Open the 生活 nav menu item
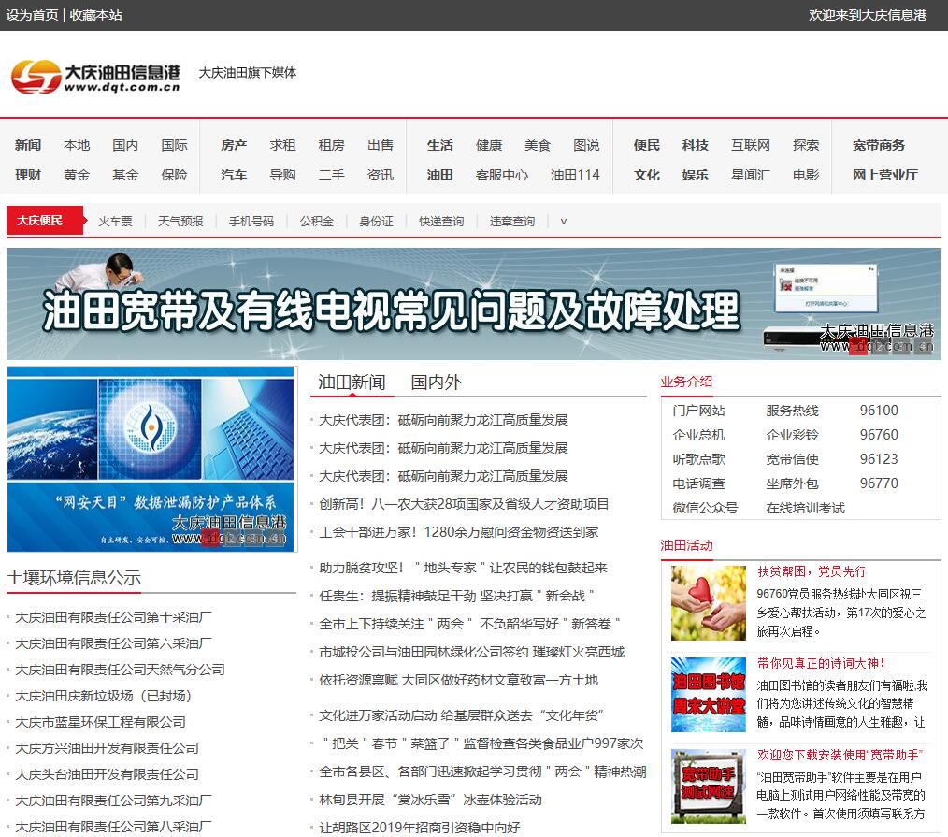The width and height of the screenshot is (948, 837). pyautogui.click(x=440, y=145)
